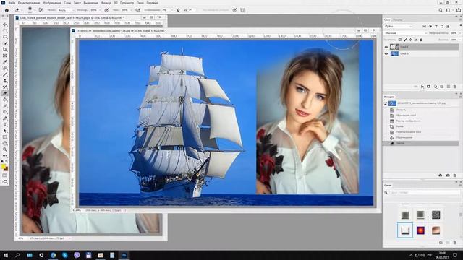The width and height of the screenshot is (463, 260).
Task: Create new fill or adjustment layer icon
Action: coord(436,87)
